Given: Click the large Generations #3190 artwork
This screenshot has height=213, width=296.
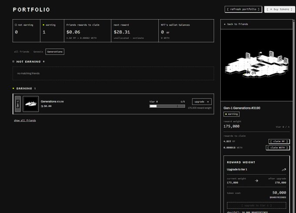Looking at the screenshot, I should 256,65.
